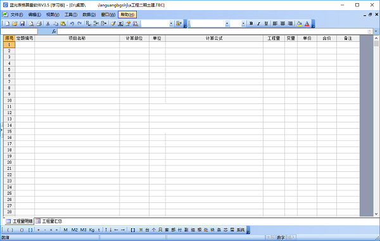Open the 文件(F) menu

pyautogui.click(x=16, y=15)
